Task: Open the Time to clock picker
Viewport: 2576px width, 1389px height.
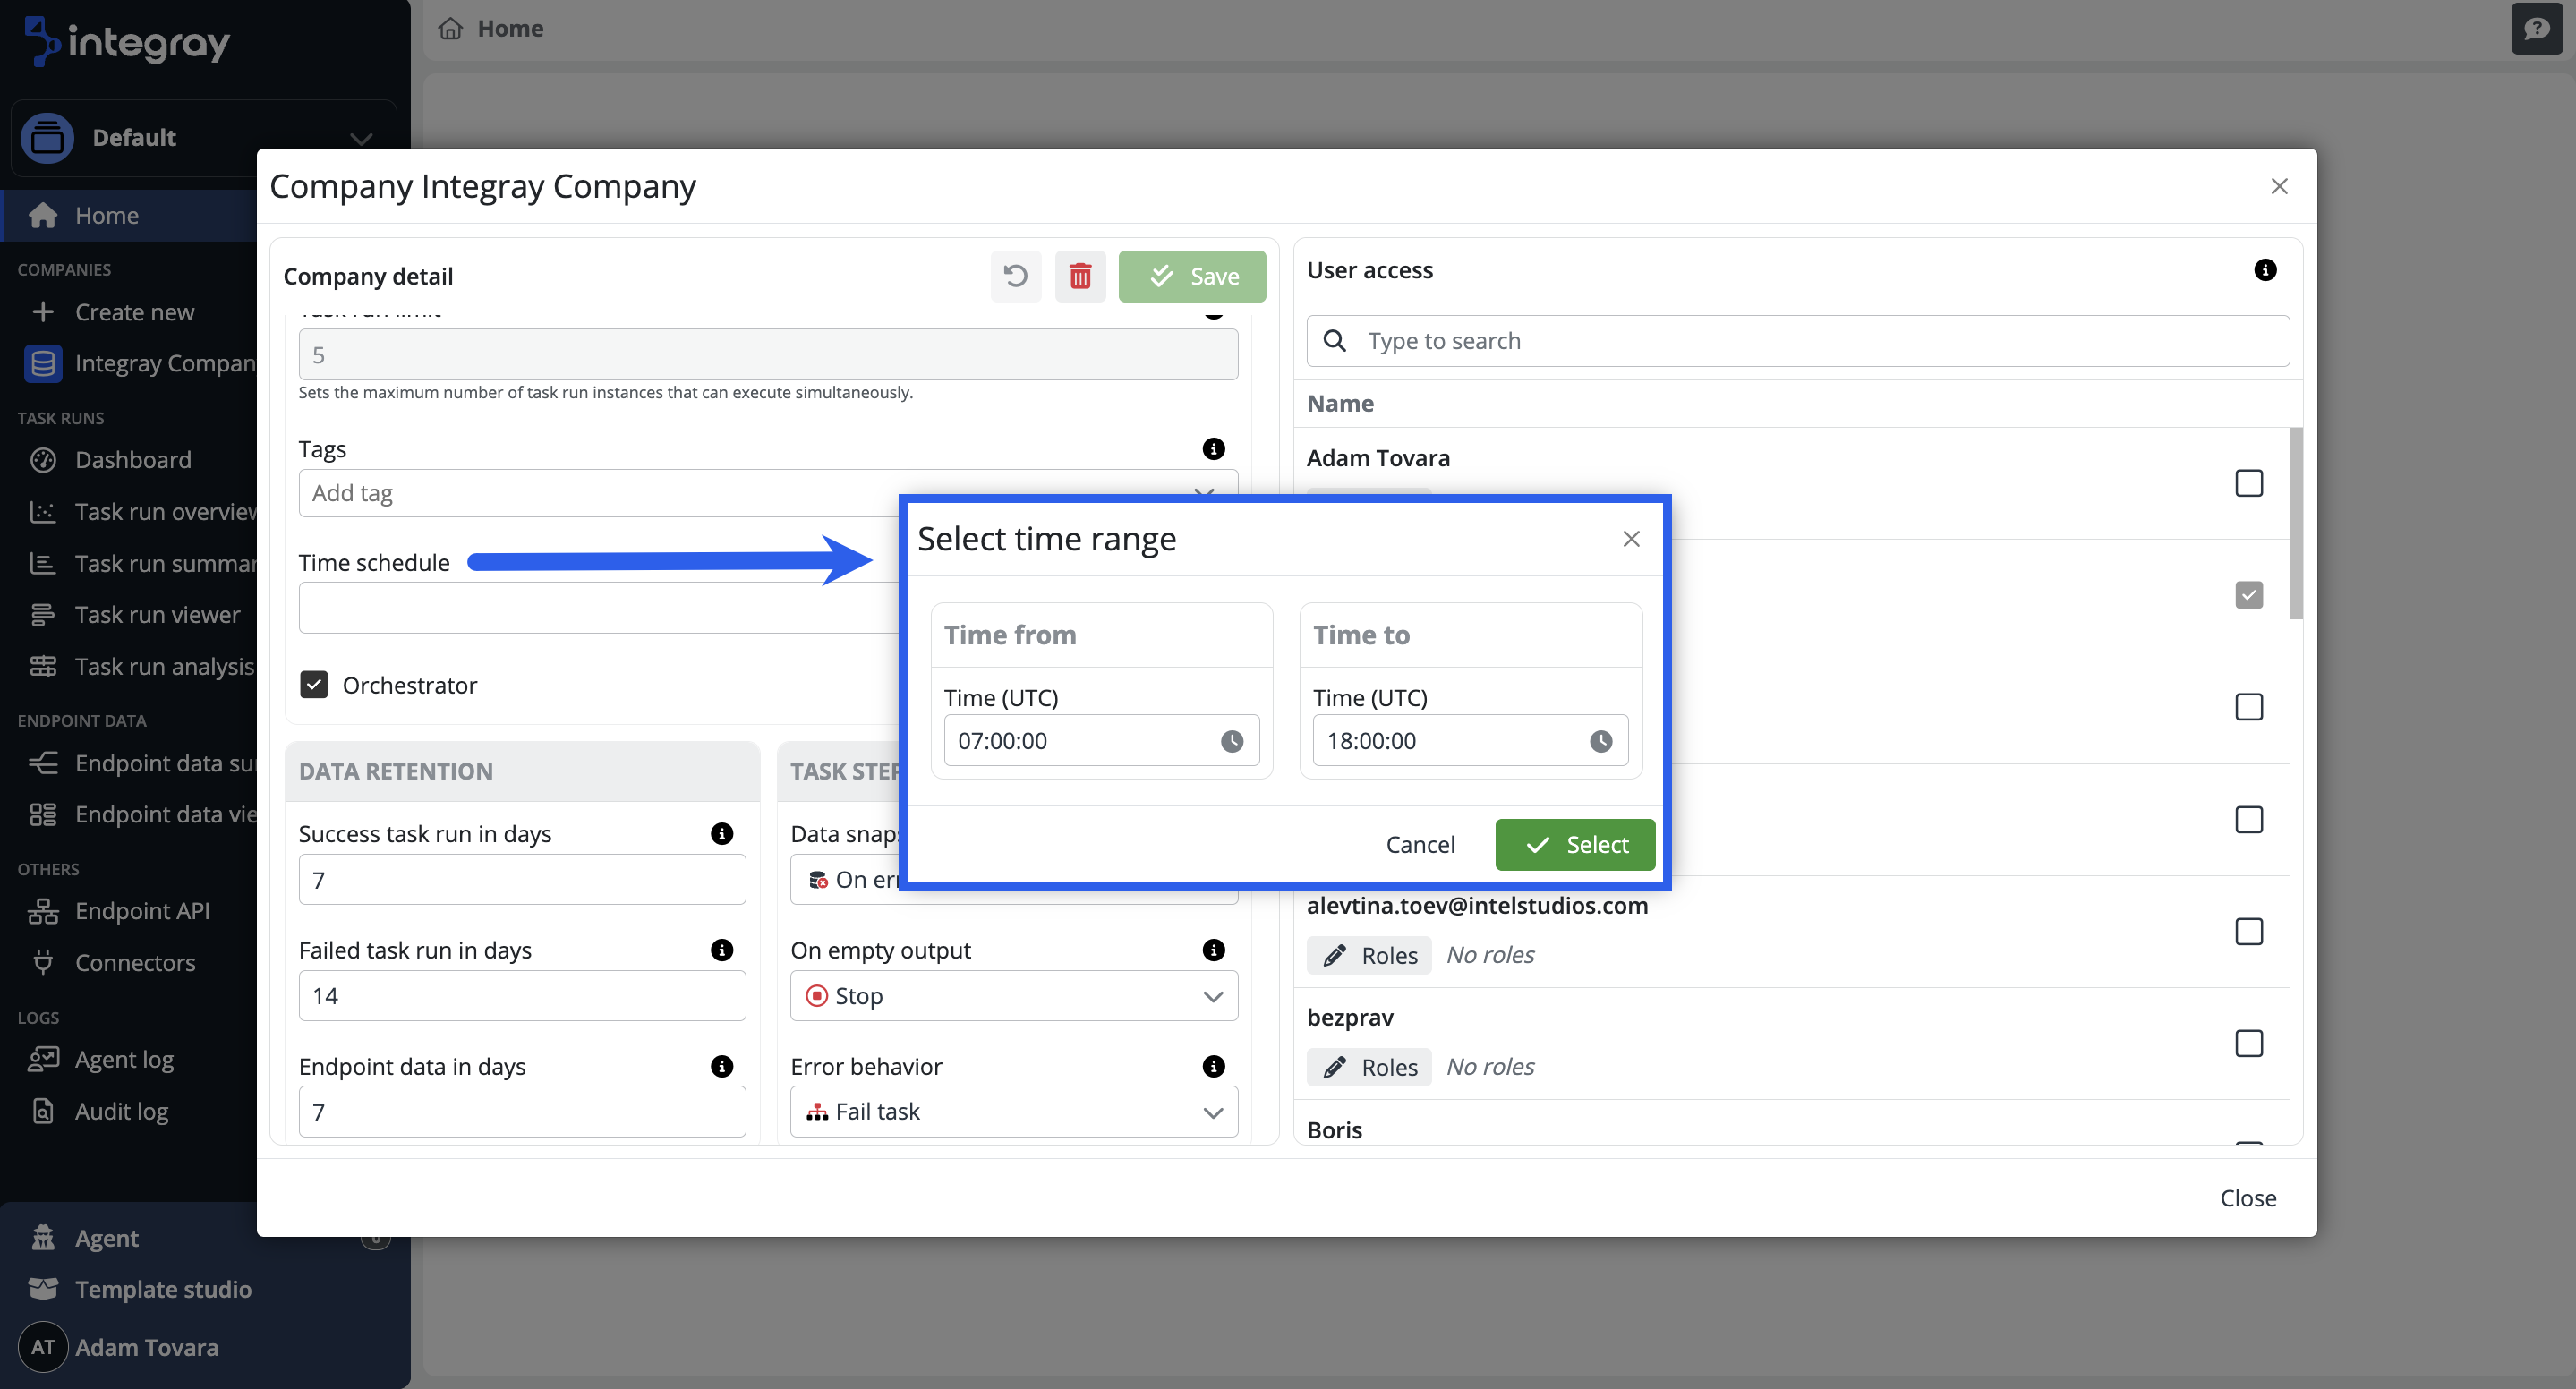Action: [1600, 741]
